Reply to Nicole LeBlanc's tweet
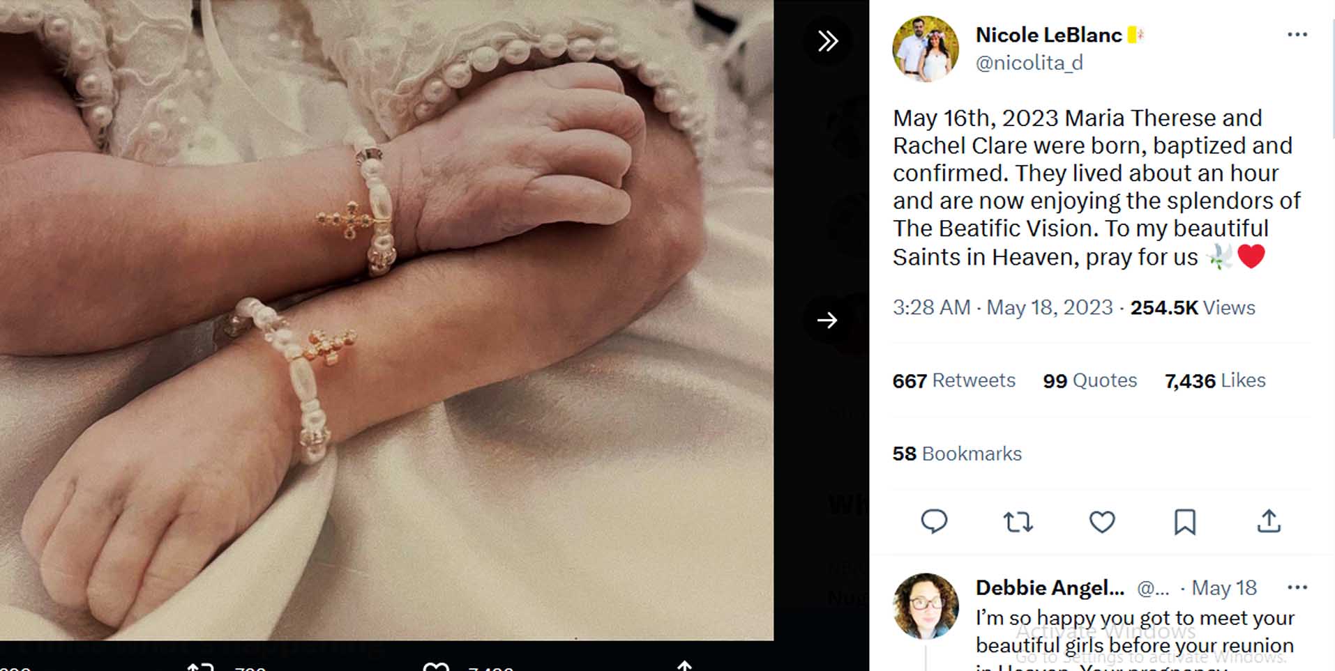The height and width of the screenshot is (671, 1335). pyautogui.click(x=934, y=521)
